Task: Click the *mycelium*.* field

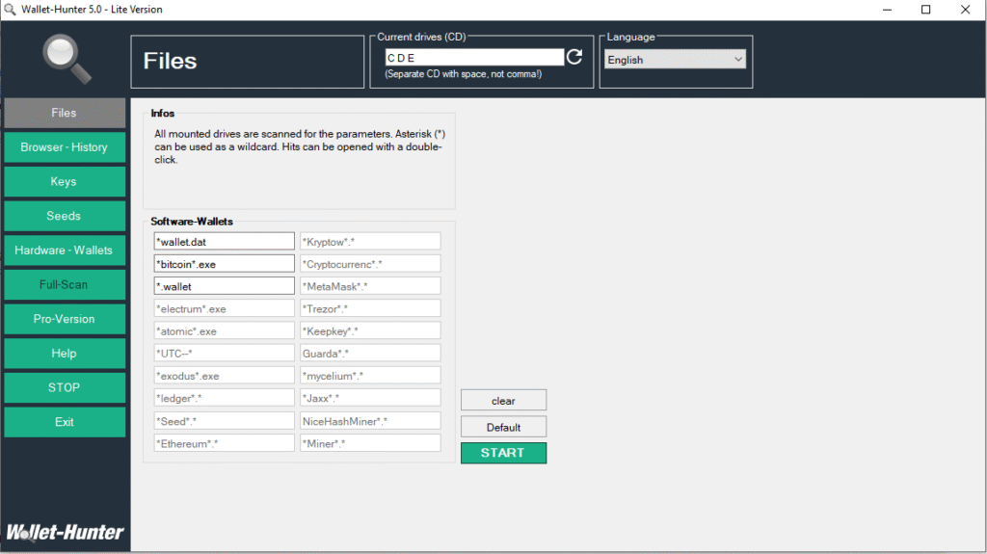Action: pos(370,375)
